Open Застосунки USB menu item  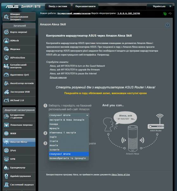pos(19,92)
